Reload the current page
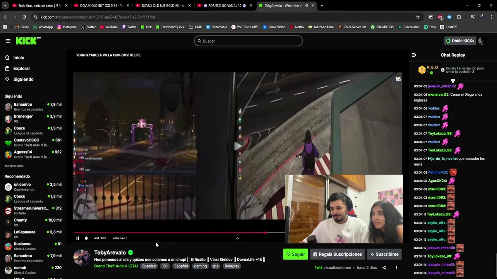The image size is (497, 279). [24, 17]
